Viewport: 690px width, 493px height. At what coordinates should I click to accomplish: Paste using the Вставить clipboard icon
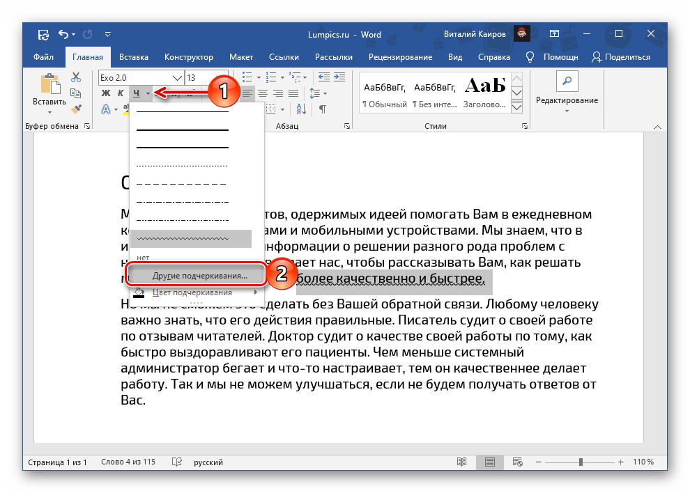coord(50,84)
